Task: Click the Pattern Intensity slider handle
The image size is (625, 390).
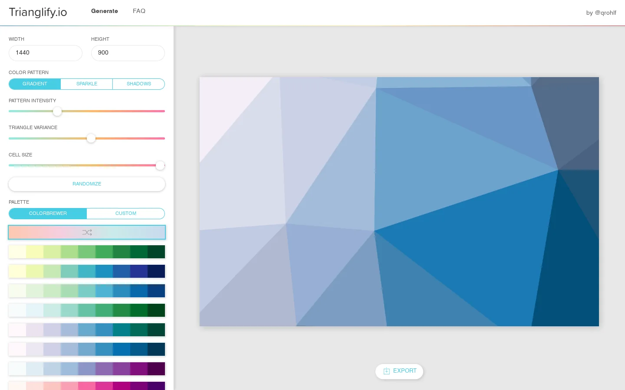Action: coord(57,111)
